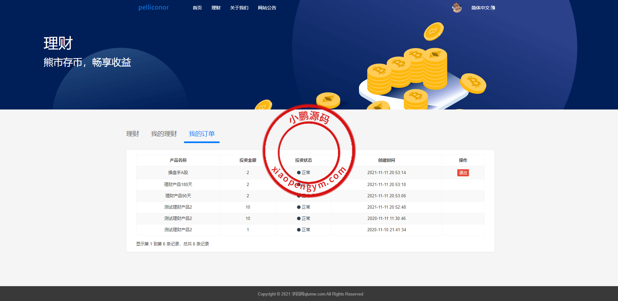The image size is (618, 301).
Task: Click the timestamp 2021-11-11 20:52:48
Action: pyautogui.click(x=386, y=207)
